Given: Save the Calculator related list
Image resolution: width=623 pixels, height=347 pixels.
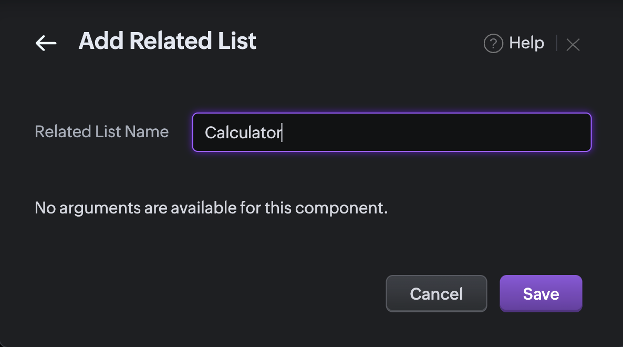Looking at the screenshot, I should [541, 293].
